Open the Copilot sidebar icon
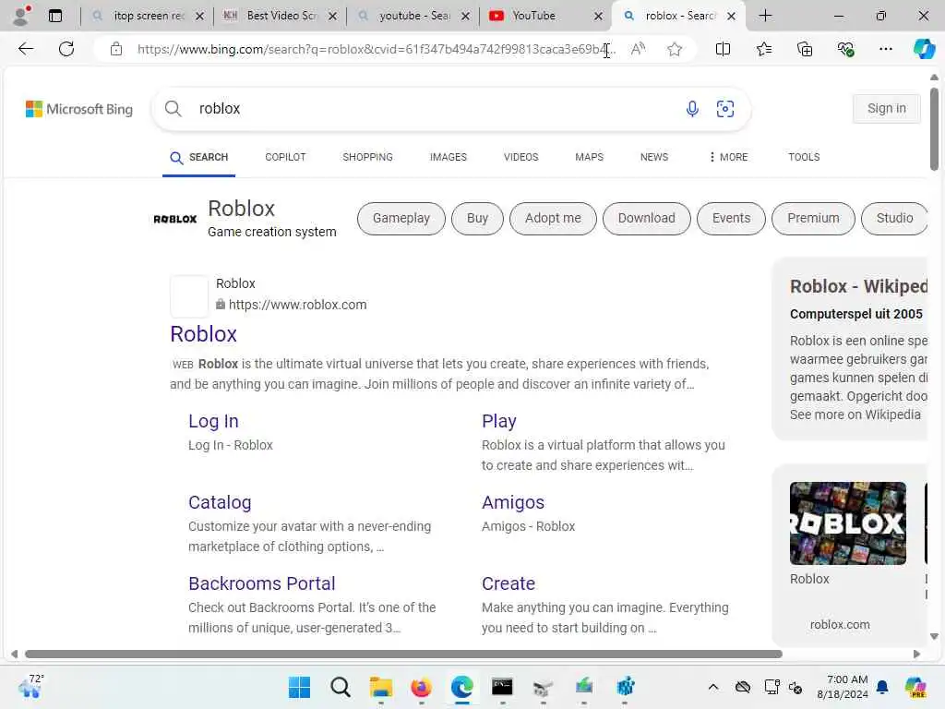This screenshot has height=709, width=945. 924,49
